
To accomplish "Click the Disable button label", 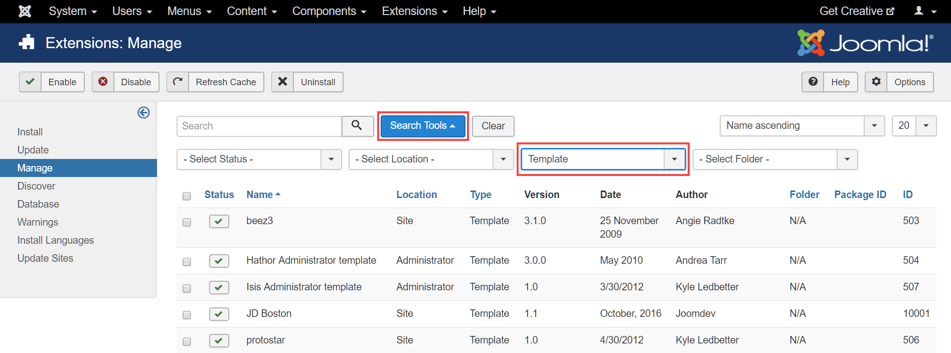I will point(136,82).
